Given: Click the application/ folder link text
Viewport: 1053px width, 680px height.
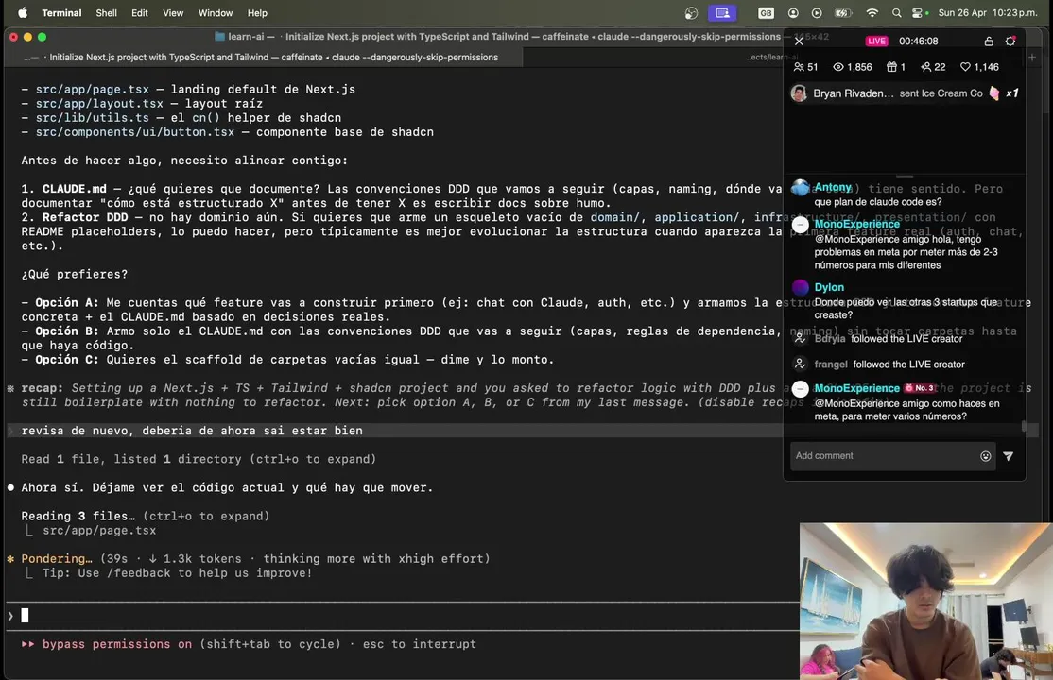Looking at the screenshot, I should (697, 217).
